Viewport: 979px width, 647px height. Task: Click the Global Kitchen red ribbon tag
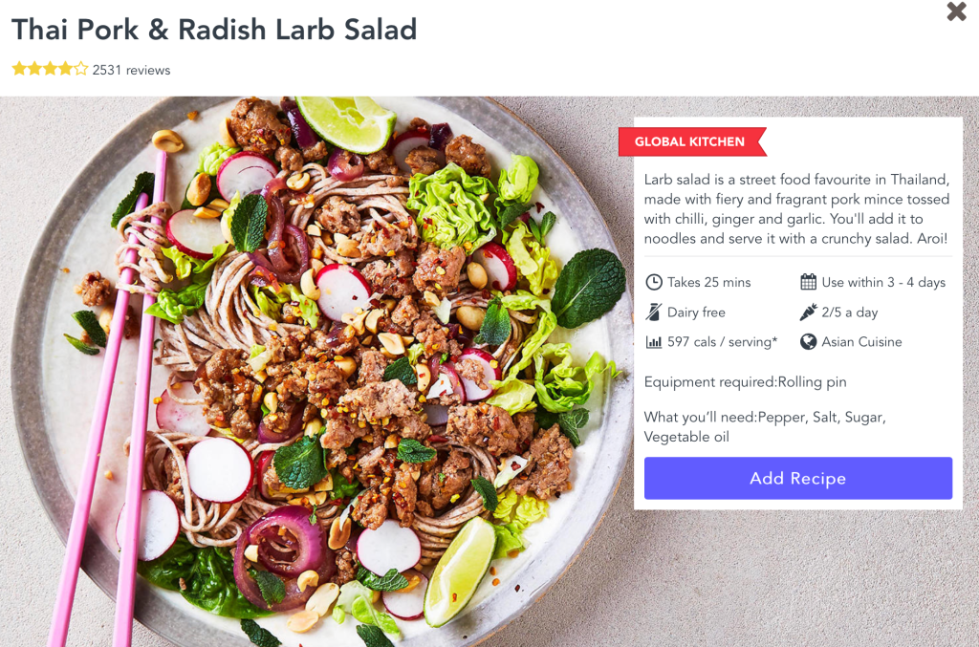tap(690, 141)
